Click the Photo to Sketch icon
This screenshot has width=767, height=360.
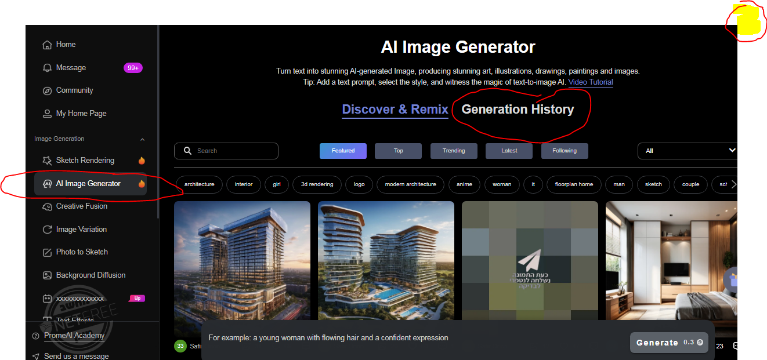pos(48,252)
